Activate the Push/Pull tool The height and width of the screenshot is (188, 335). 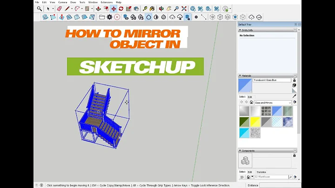(98, 8)
